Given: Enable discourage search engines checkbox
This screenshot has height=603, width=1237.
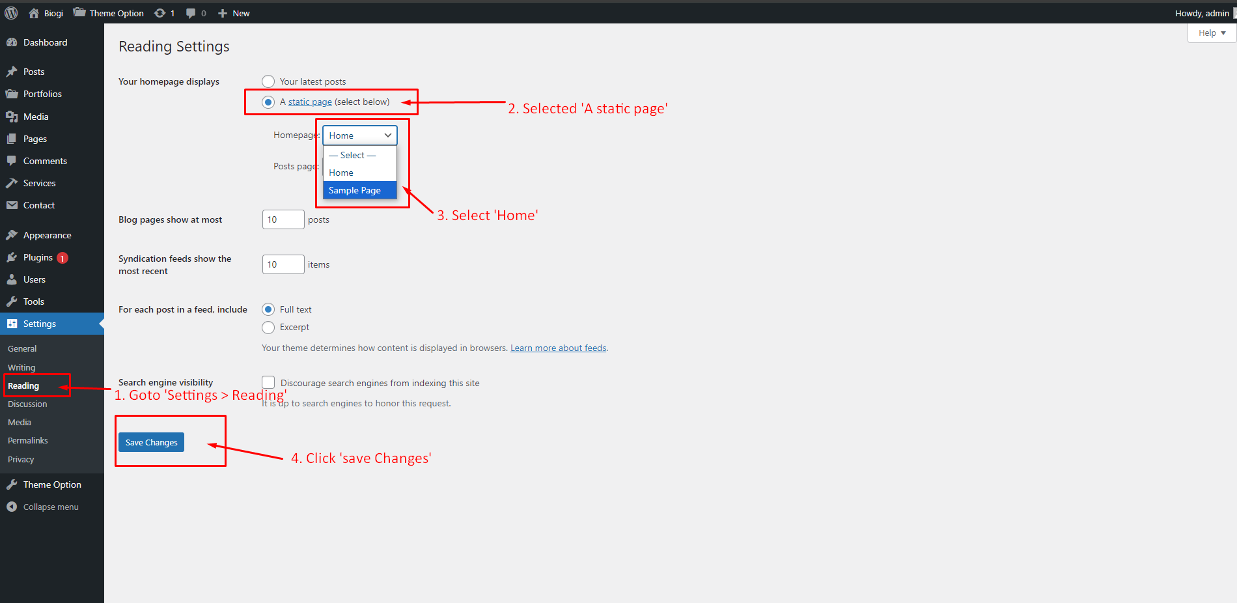Looking at the screenshot, I should [268, 382].
